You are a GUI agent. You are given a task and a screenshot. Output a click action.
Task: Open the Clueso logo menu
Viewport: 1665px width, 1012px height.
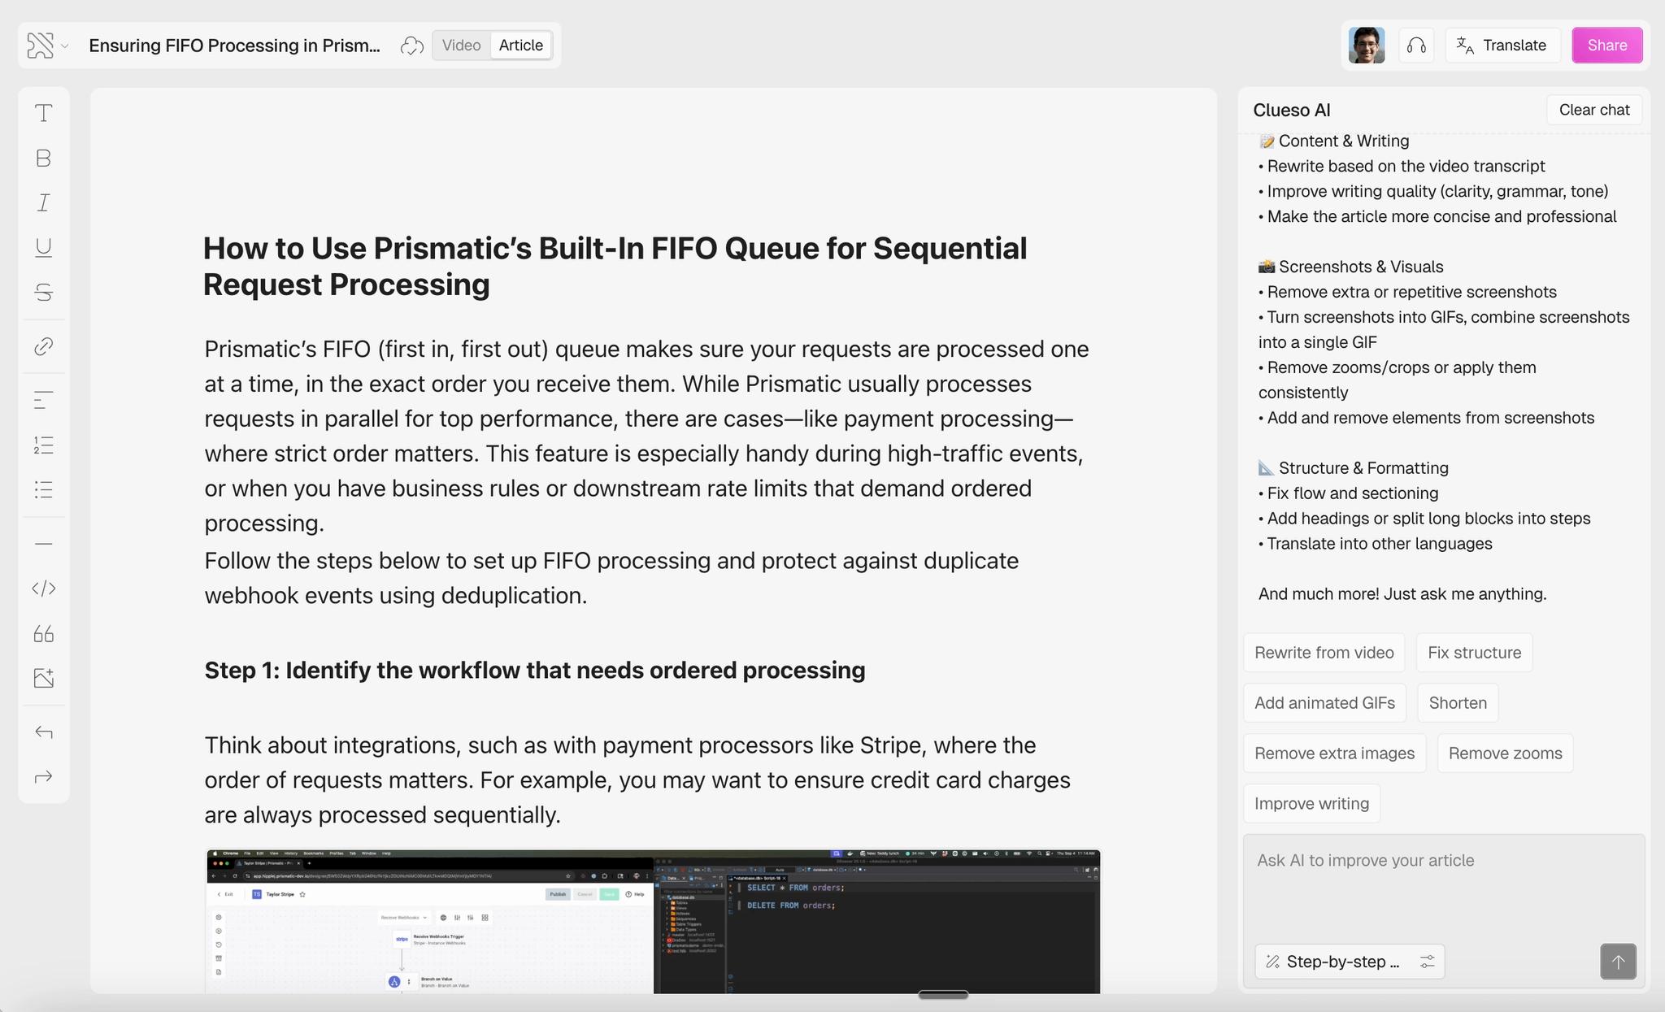(47, 46)
